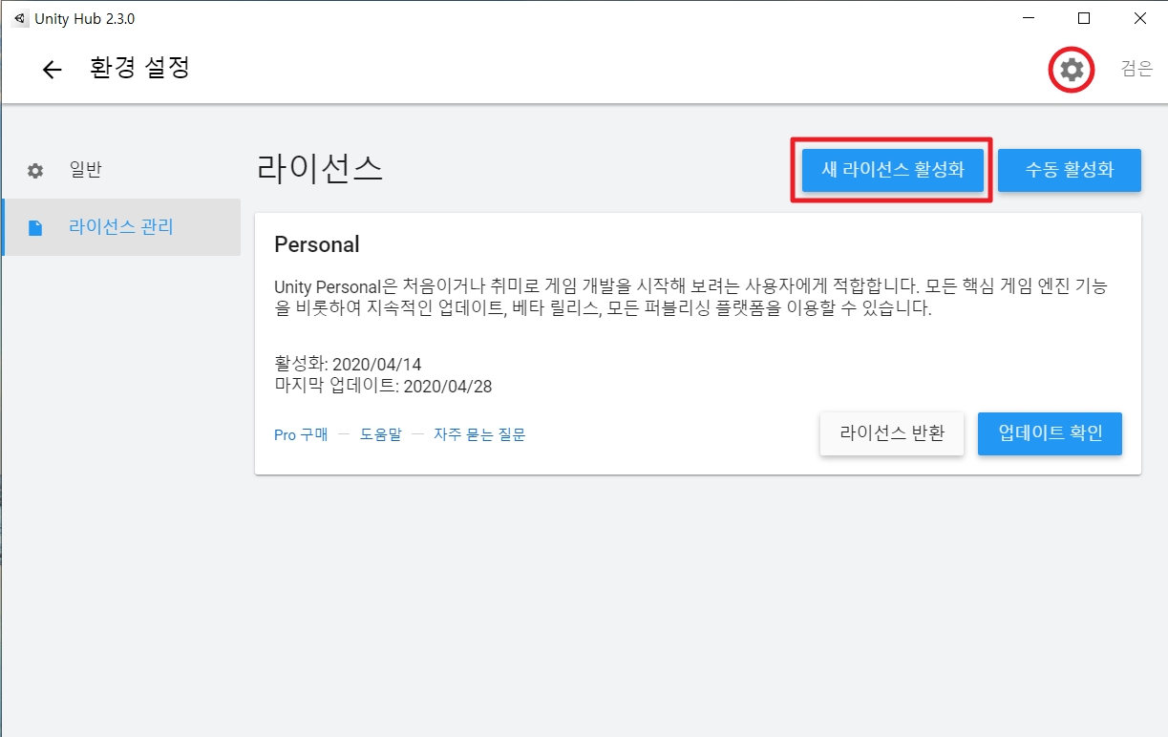Open the 일반 settings tab
The image size is (1168, 737).
[121, 171]
